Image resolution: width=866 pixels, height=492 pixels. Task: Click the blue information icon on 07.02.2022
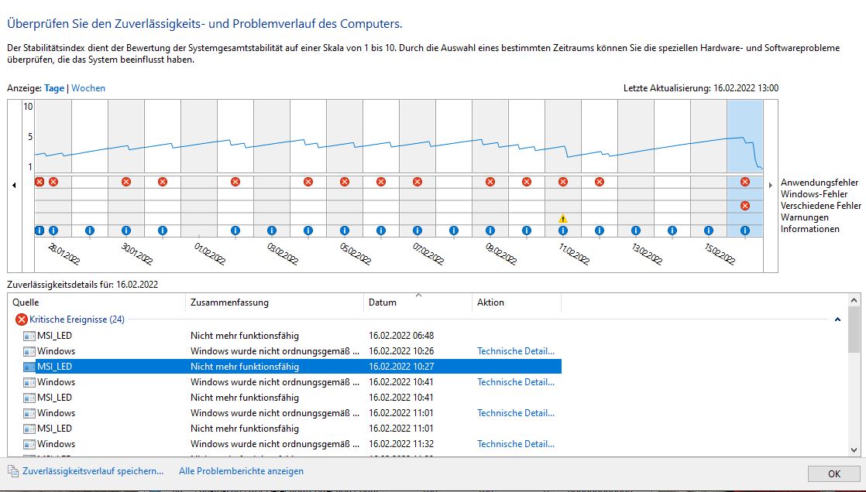coord(418,231)
